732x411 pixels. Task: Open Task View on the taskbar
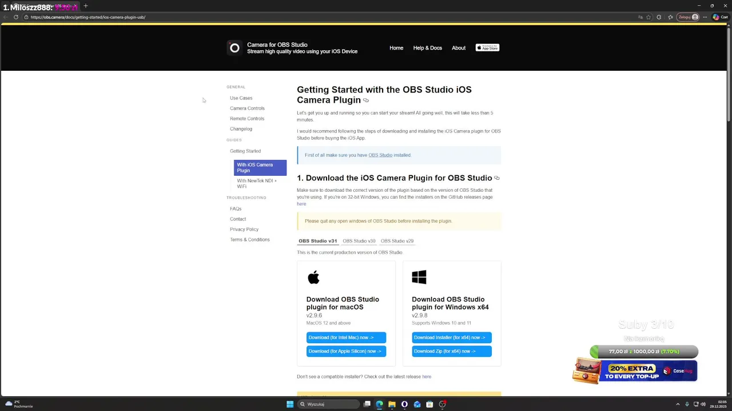tap(367, 404)
